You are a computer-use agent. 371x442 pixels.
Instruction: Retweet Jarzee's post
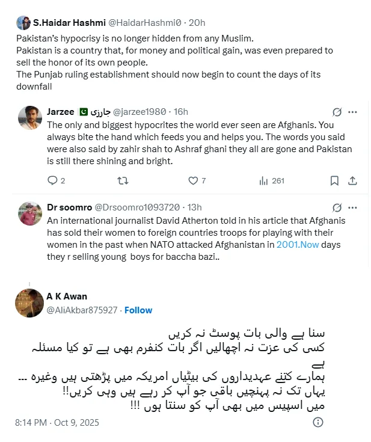point(123,180)
